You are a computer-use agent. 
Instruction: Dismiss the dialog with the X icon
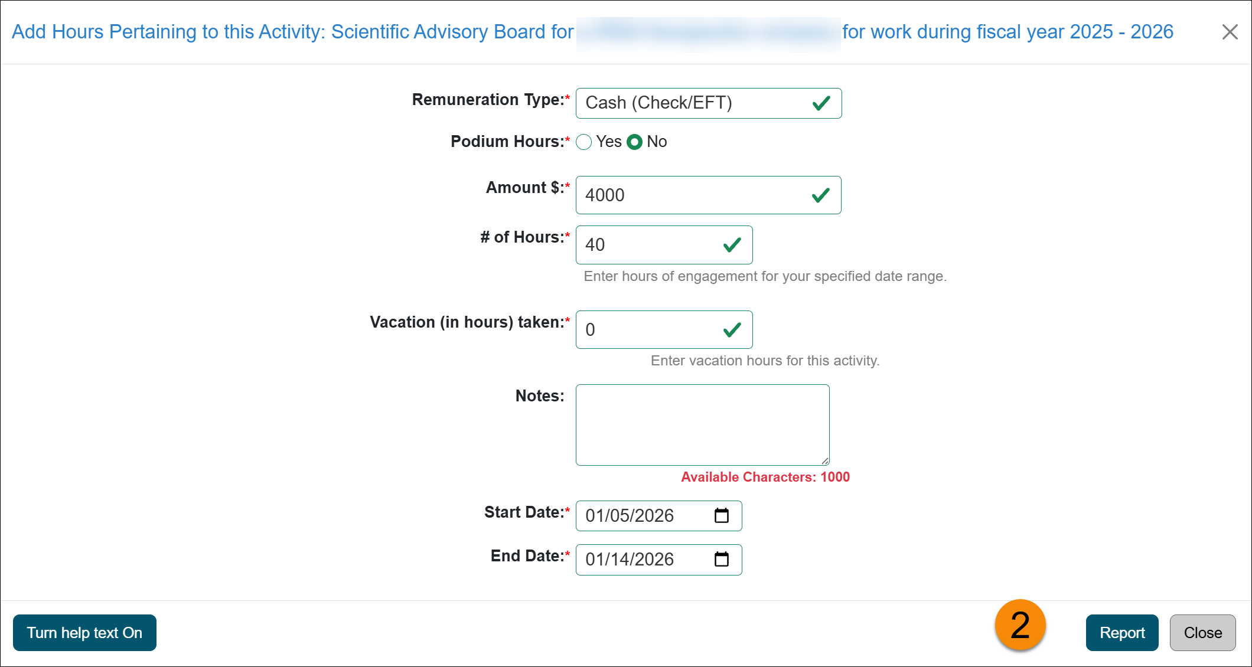coord(1230,32)
